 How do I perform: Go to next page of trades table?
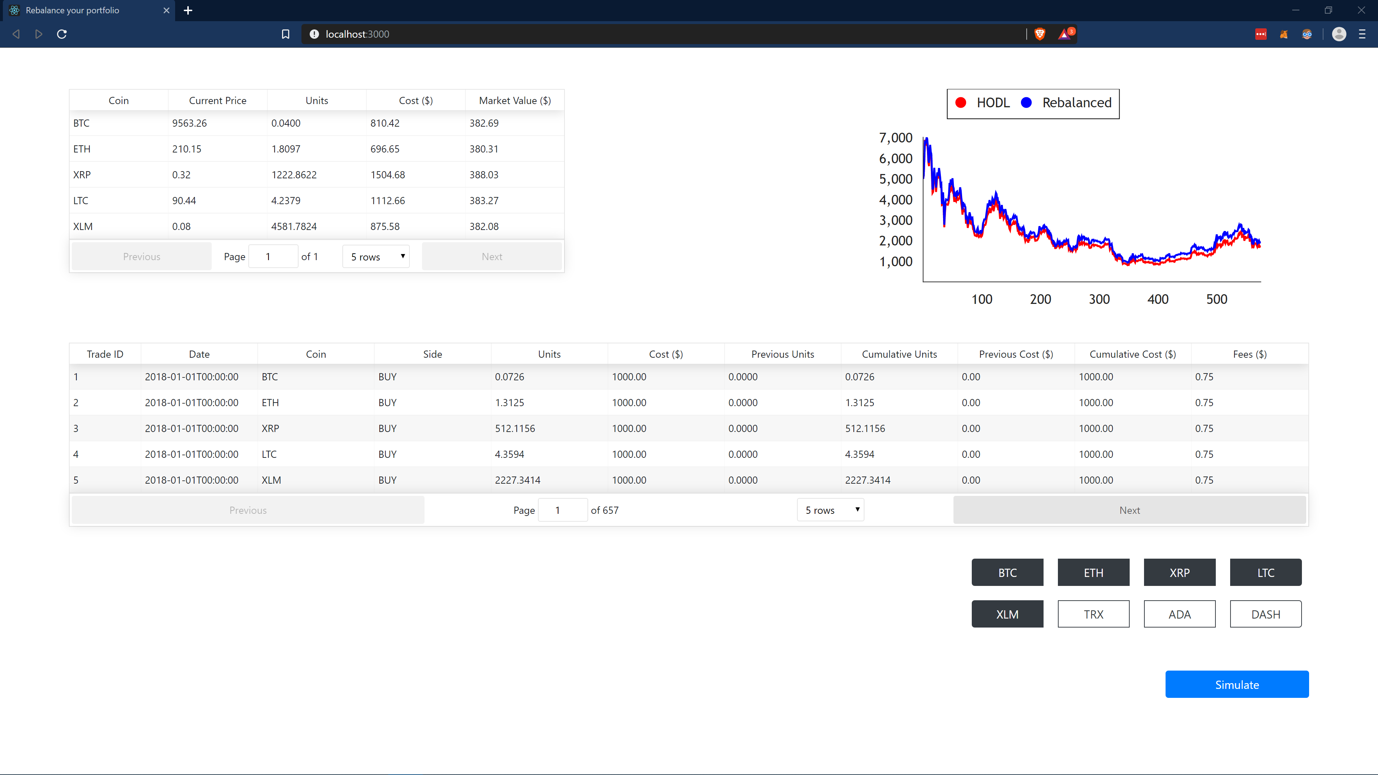(x=1129, y=510)
